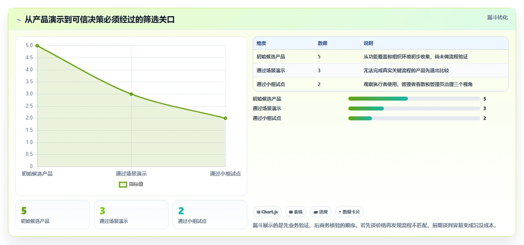524x245 pixels.
Task: Open the 通过小组试点 stat card showing 2
Action: click(210, 215)
